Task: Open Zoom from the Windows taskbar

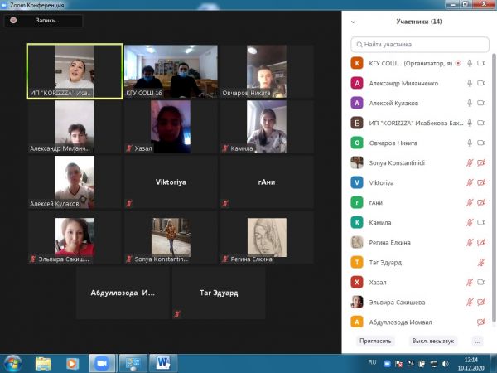Action: [103, 362]
